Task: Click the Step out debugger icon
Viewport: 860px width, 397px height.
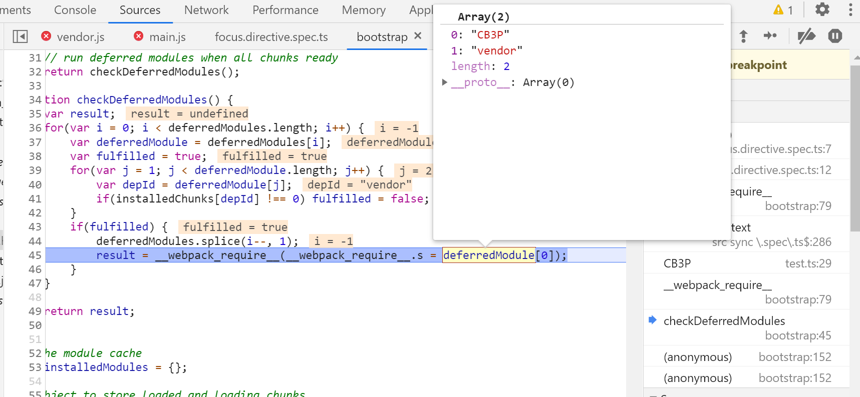Action: (743, 36)
